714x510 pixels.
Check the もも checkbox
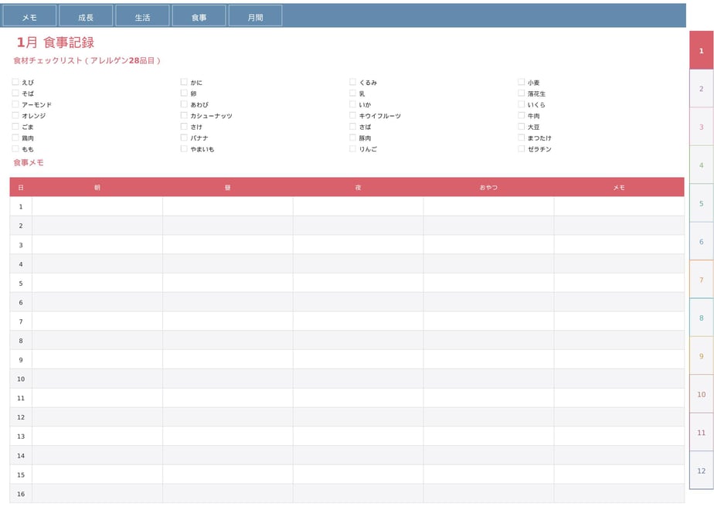click(x=15, y=149)
